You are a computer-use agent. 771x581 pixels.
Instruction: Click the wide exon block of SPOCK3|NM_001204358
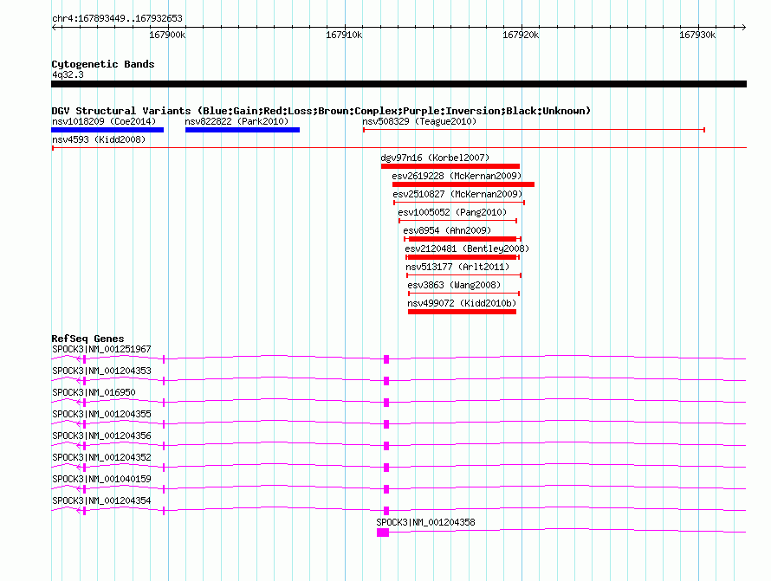(x=383, y=533)
